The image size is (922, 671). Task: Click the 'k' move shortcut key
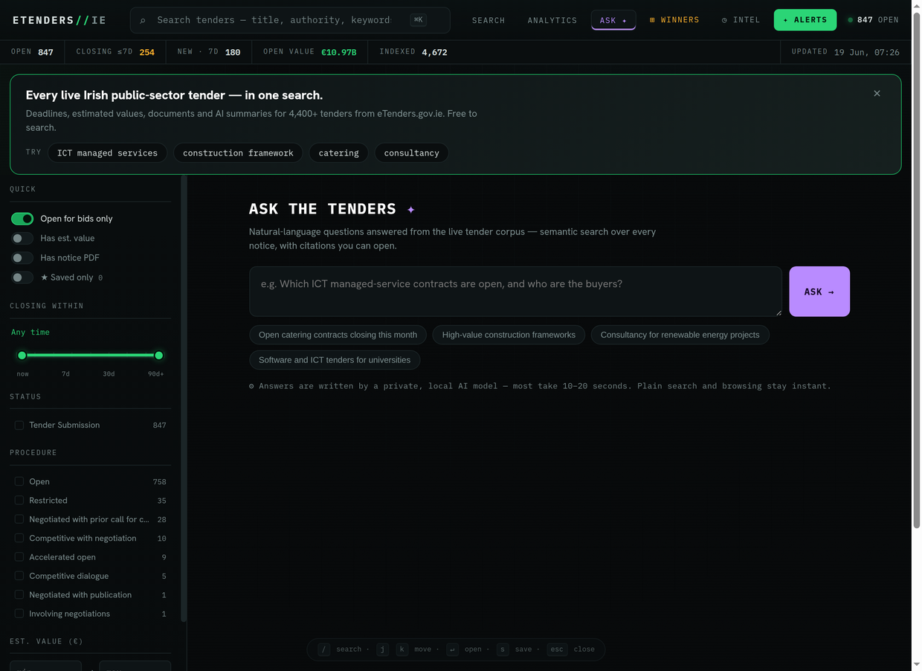[x=402, y=649]
